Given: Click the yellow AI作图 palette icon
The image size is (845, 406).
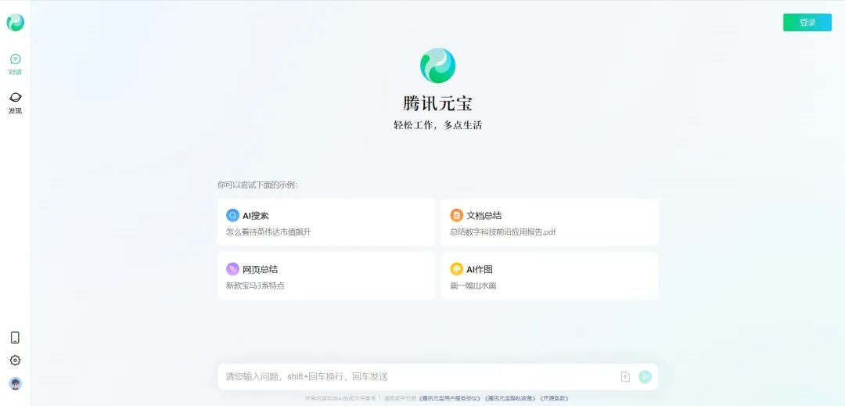Looking at the screenshot, I should 456,269.
